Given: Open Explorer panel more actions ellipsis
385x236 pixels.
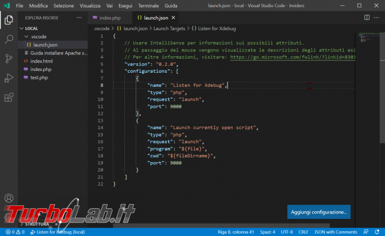Looking at the screenshot, I should click(x=79, y=18).
